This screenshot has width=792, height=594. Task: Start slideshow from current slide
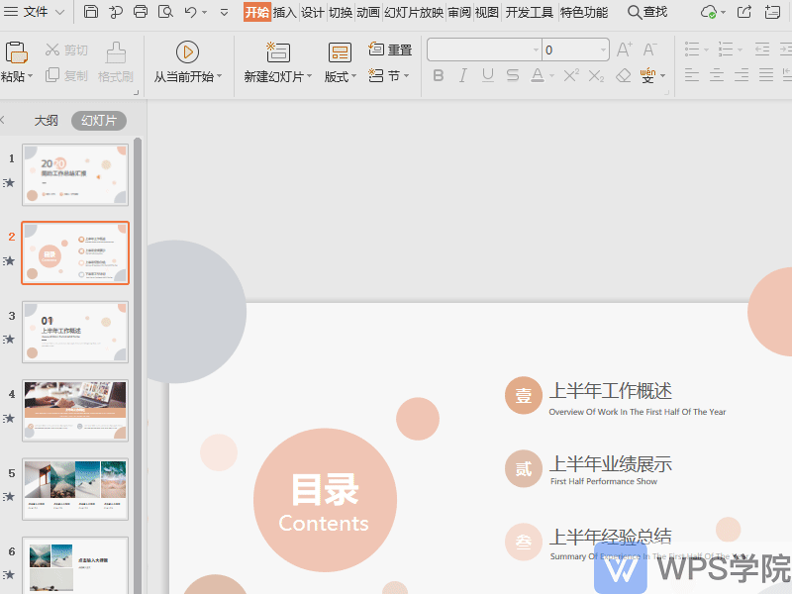pos(188,51)
